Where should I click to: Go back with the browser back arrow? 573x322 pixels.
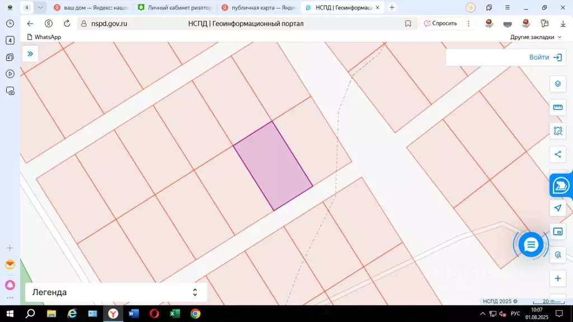tap(30, 23)
